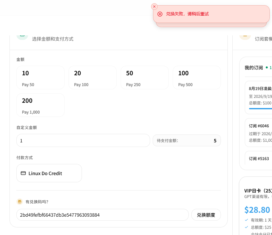Screen dimensions: 272x235
Task: Click the redemption code input field
Action: [103, 215]
